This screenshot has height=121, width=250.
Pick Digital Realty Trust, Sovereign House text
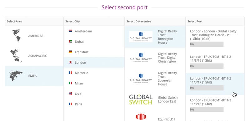coord(167,79)
